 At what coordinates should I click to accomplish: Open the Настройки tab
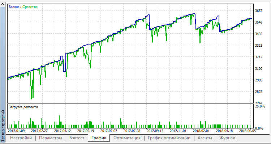(21, 138)
